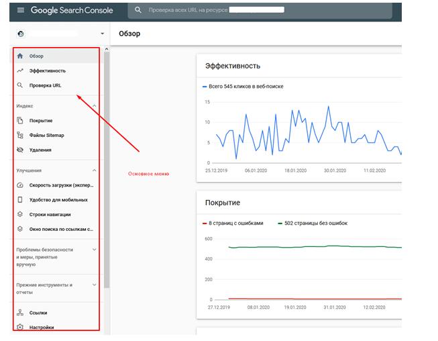Click the Эффективность card heading
The width and height of the screenshot is (438, 341).
233,66
